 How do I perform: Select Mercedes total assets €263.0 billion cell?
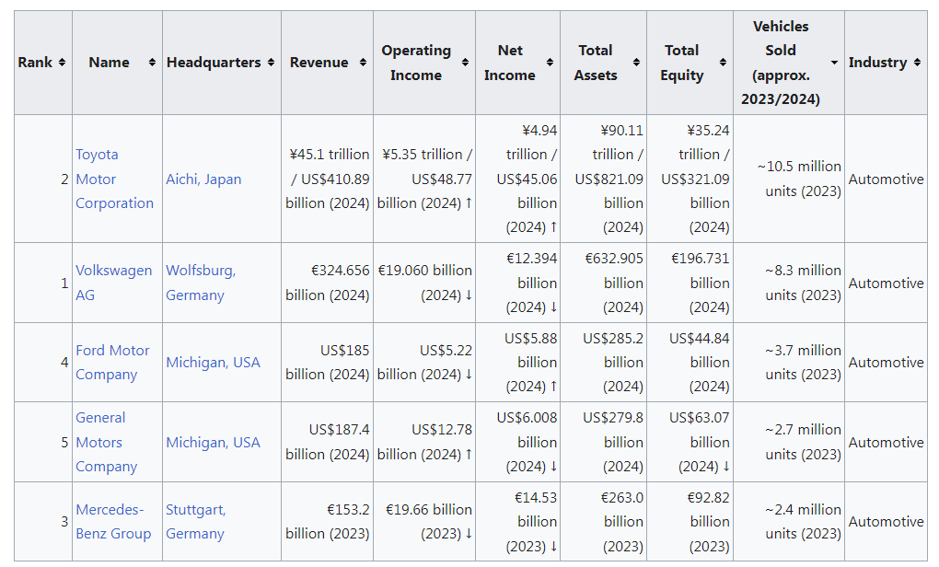(x=604, y=522)
